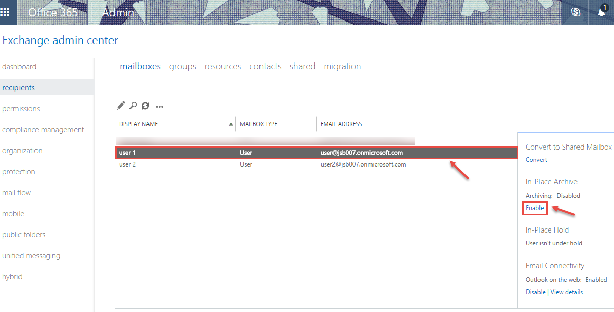The width and height of the screenshot is (614, 312).
Task: Click Convert under Convert to Shared Mailbox
Action: pos(536,160)
